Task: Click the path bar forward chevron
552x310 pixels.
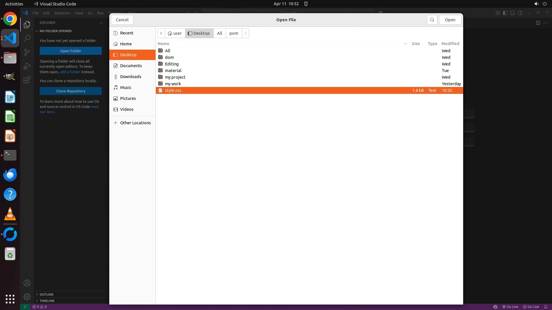Action: pos(246,33)
